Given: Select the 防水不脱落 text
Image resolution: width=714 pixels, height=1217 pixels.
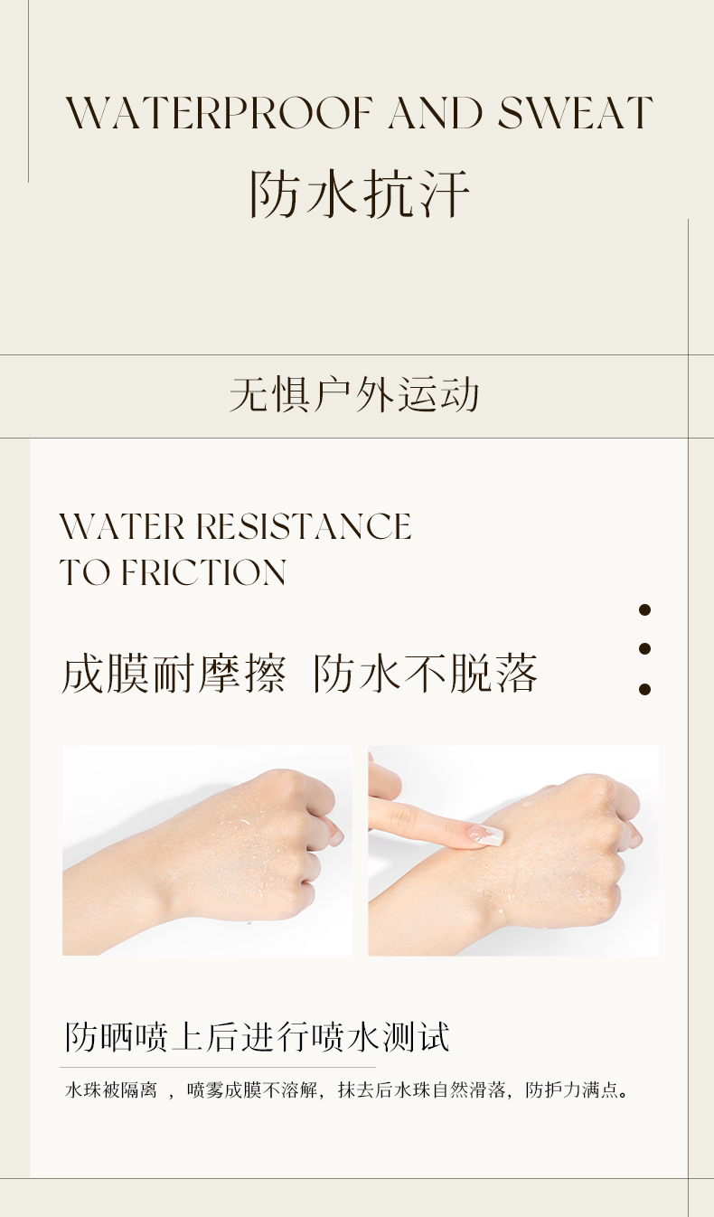Looking at the screenshot, I should click(x=426, y=674).
